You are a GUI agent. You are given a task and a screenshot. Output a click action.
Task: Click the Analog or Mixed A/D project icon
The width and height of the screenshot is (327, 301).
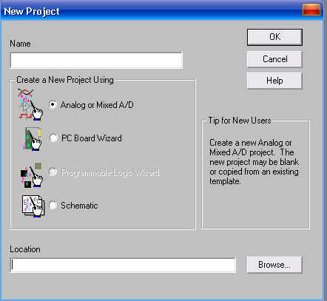pyautogui.click(x=30, y=105)
